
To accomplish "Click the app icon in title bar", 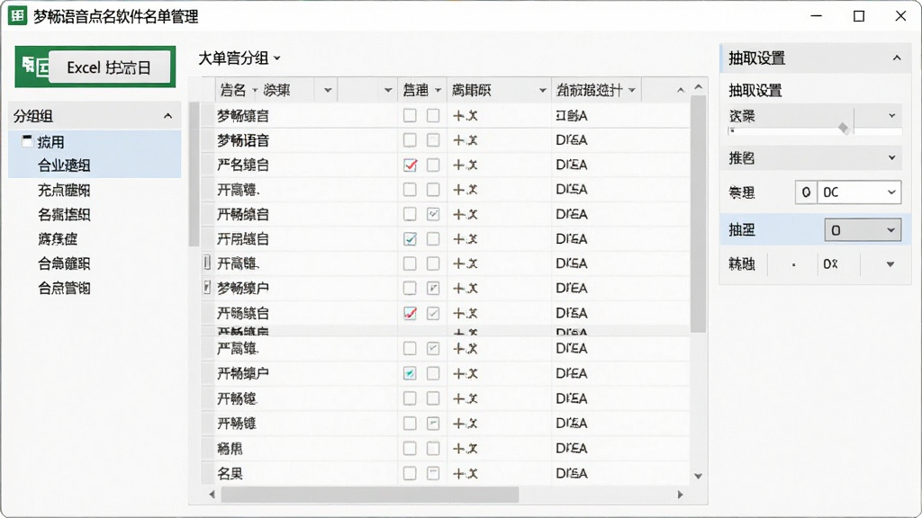I will (18, 16).
